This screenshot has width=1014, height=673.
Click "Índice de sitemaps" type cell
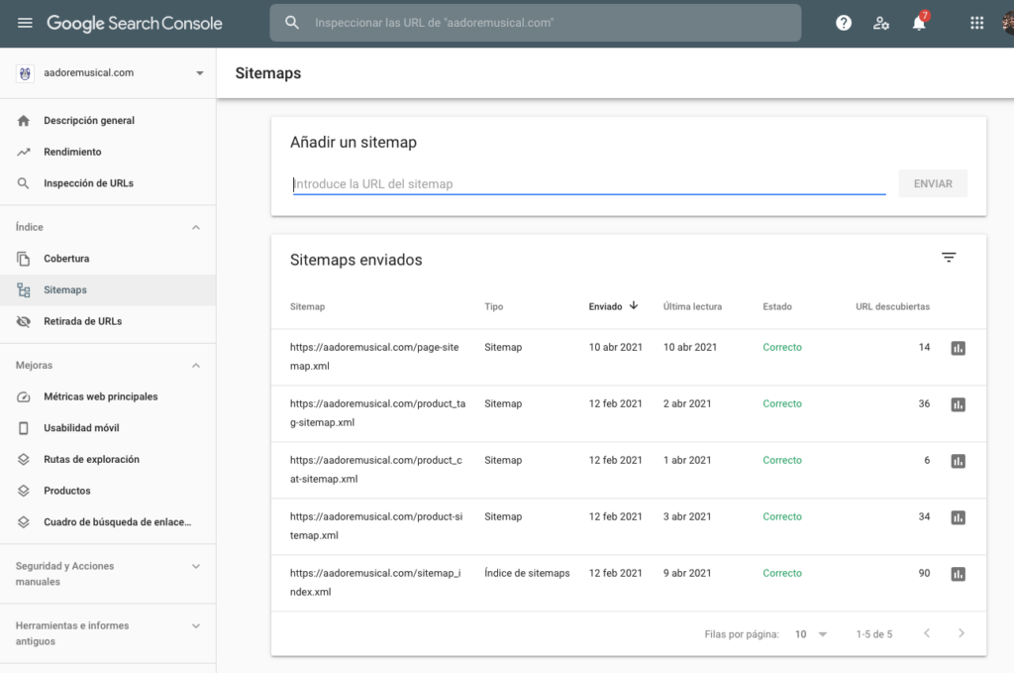pyautogui.click(x=527, y=573)
